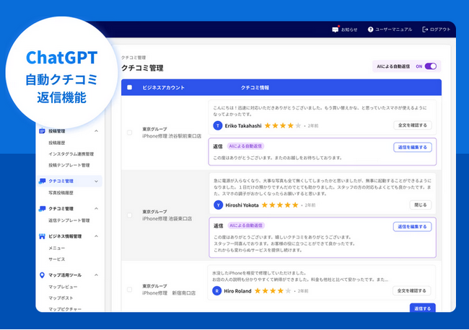Click iPhone修理 池袋東口店 account name
The image size is (469, 330).
coord(167,218)
